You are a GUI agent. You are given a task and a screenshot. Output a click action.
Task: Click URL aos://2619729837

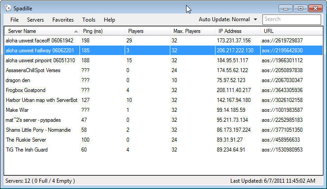pos(282,41)
